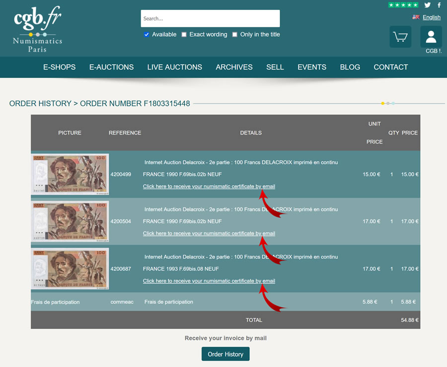Screen dimensions: 447x367
Task: Click Receive your invoice by mail
Action: [x=225, y=338]
